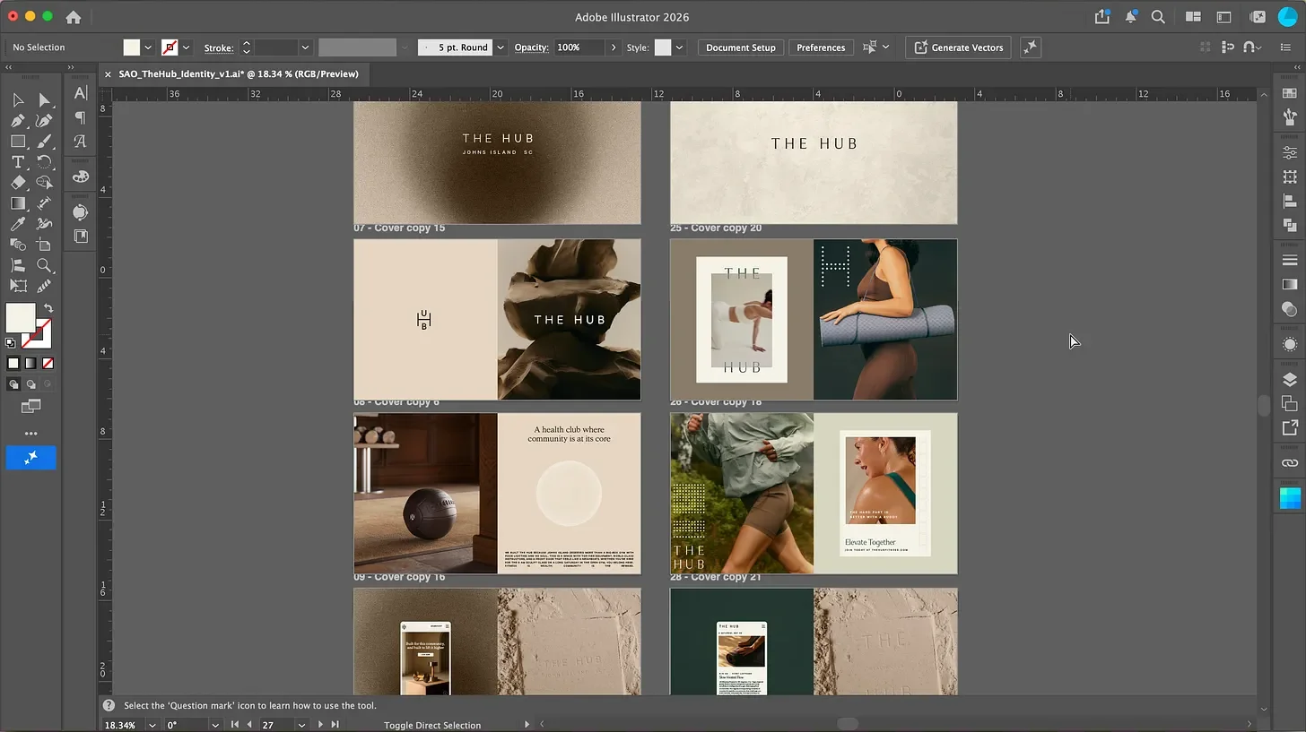Viewport: 1306px width, 732px height.
Task: Select the Eraser tool
Action: 18,183
